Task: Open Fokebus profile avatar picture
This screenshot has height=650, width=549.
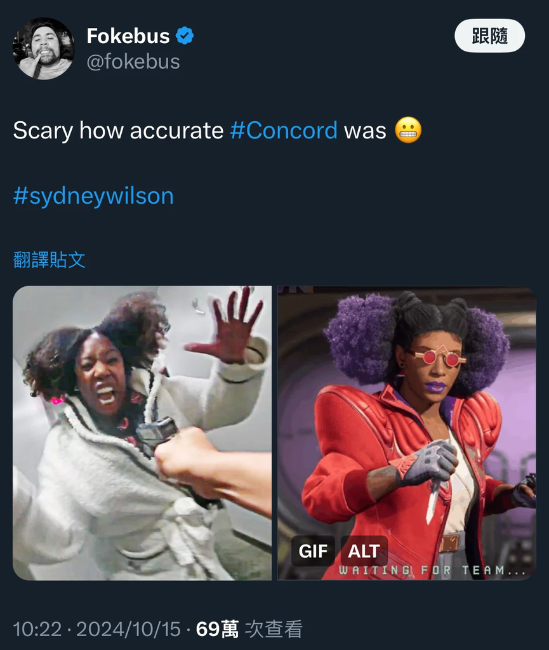Action: (x=44, y=48)
